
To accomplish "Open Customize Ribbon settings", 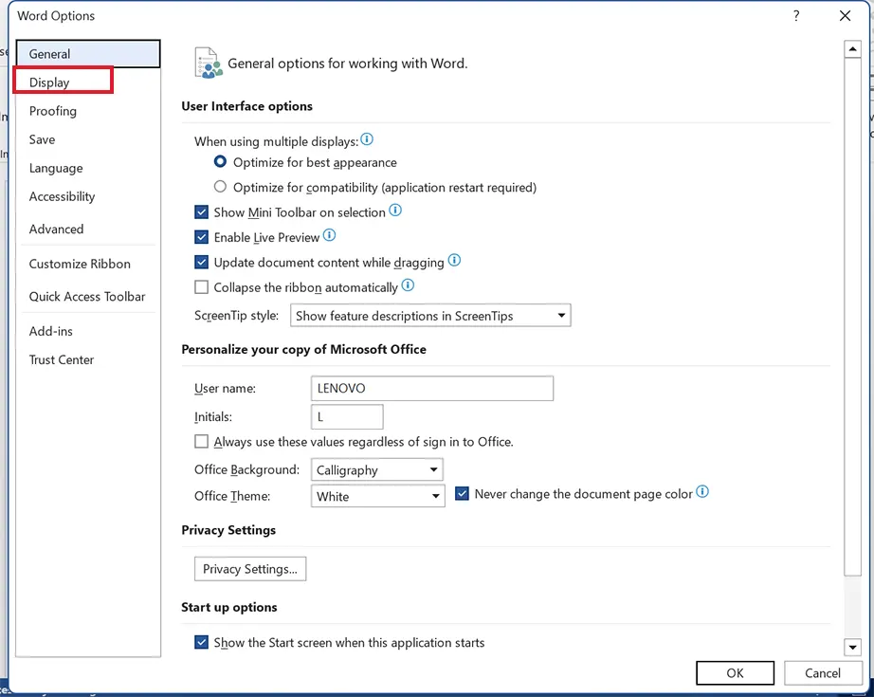I will 88,264.
